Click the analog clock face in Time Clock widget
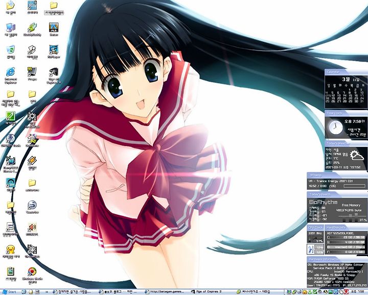Viewport: 368px width, 295px height. pyautogui.click(x=335, y=128)
